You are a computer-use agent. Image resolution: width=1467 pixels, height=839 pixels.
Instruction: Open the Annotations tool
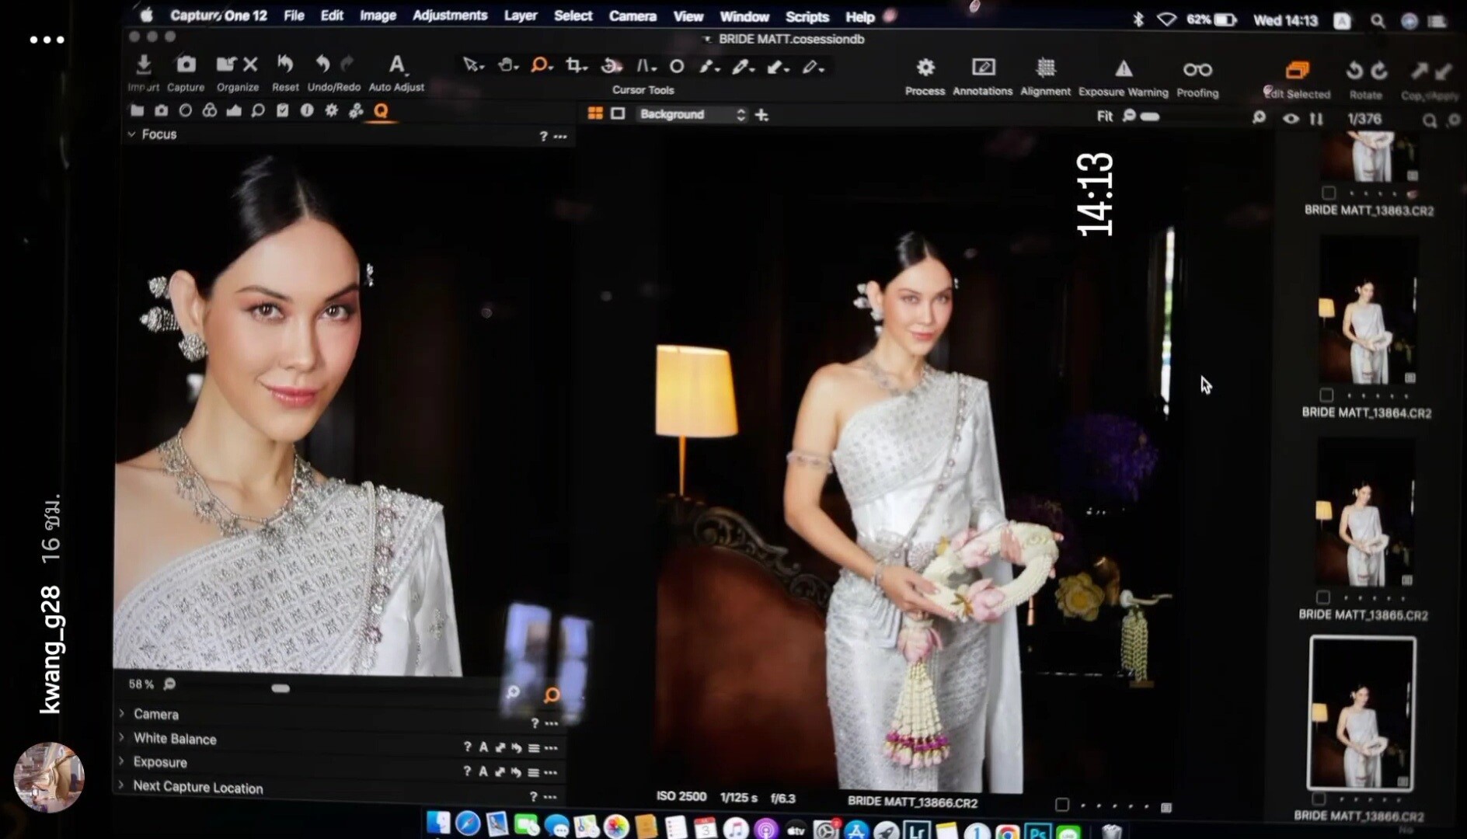983,68
